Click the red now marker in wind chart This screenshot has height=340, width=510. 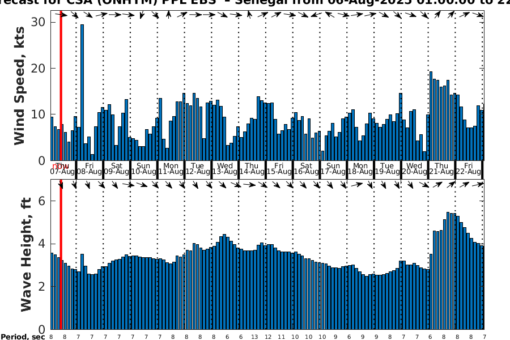point(61,85)
